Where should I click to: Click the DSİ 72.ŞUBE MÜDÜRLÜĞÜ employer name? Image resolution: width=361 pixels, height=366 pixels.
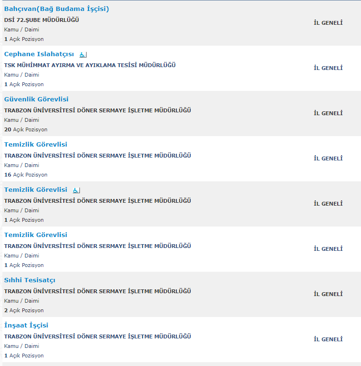coord(41,20)
